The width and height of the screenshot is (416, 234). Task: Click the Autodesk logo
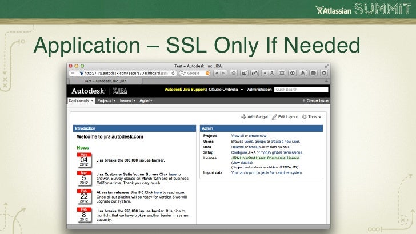pyautogui.click(x=88, y=91)
